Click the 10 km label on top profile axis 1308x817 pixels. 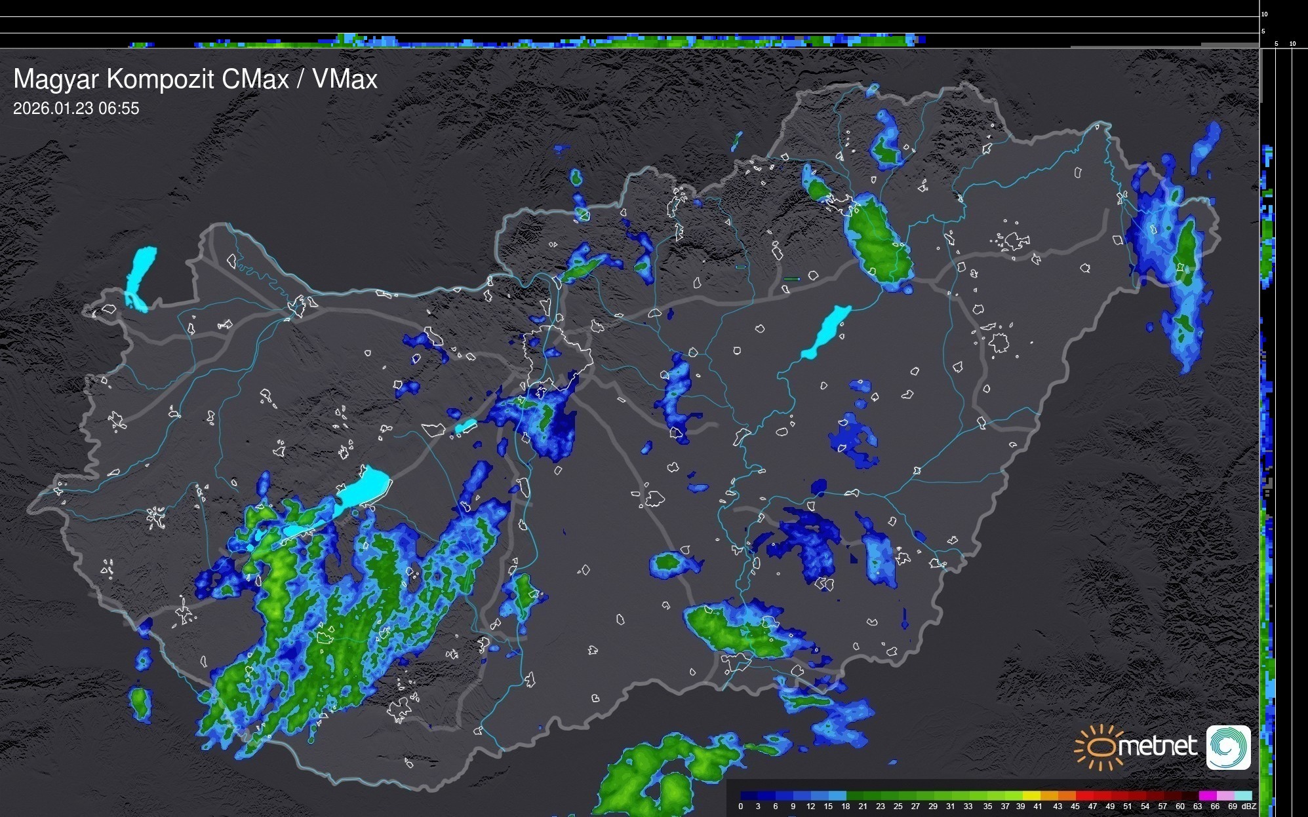coord(1264,14)
